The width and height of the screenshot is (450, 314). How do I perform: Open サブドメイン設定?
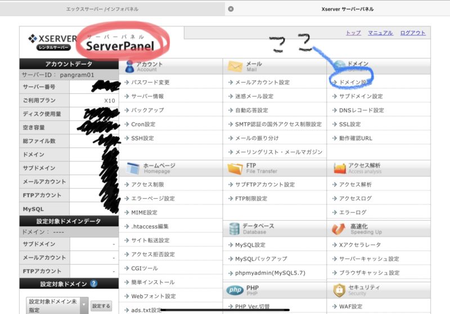click(x=361, y=96)
